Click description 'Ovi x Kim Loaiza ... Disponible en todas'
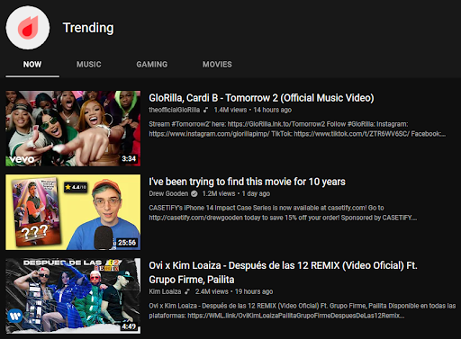Viewport: 461px width, 339px height. 303,310
